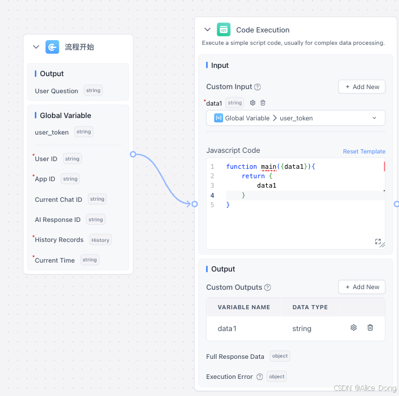Click the string data type cell
Viewport: 399px width, 396px height.
pyautogui.click(x=302, y=329)
